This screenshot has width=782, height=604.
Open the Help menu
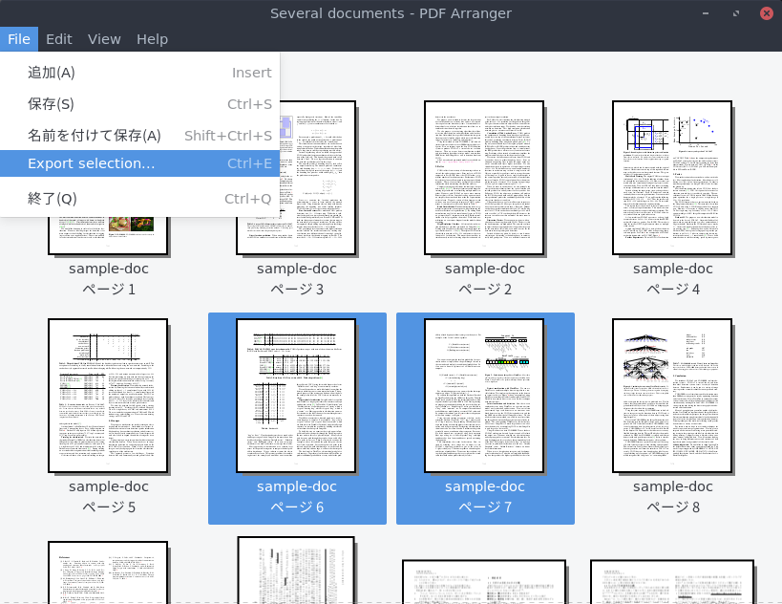(x=152, y=39)
